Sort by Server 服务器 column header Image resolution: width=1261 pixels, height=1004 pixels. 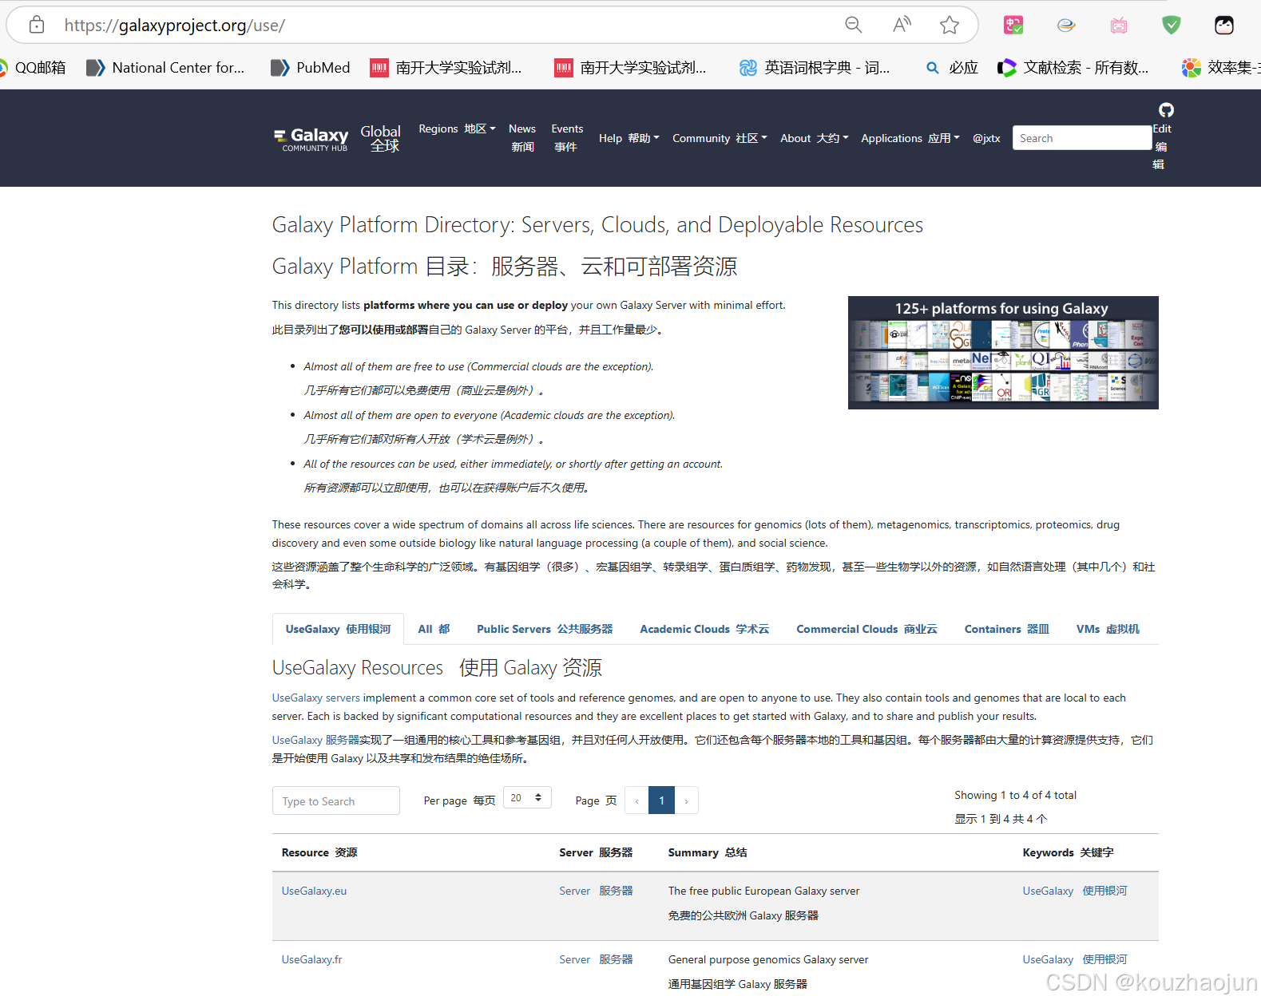596,852
